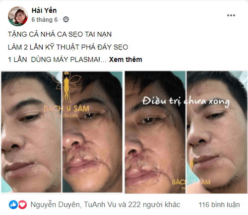248x215 pixels.
Task: Click the "LÀM 2 LẦN KỸ THUẬT PHÁ ĐÁY SẸO" line
Action: click(68, 47)
